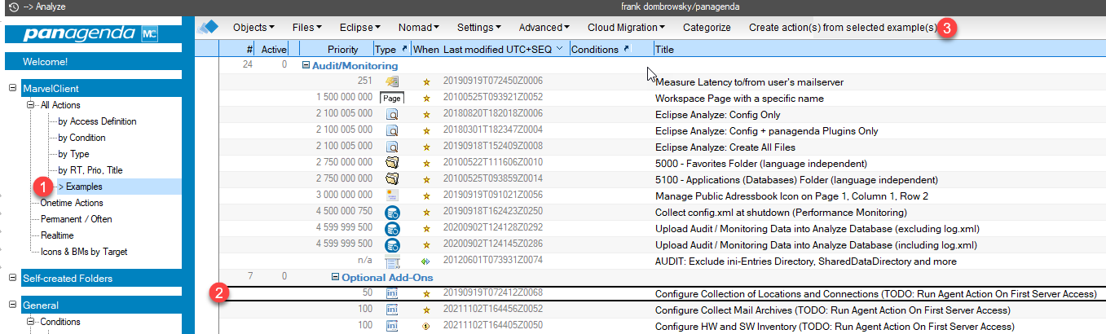Click type icon of AUDIT: Exclude ini-Entries row
1106x334 pixels.
[x=392, y=261]
